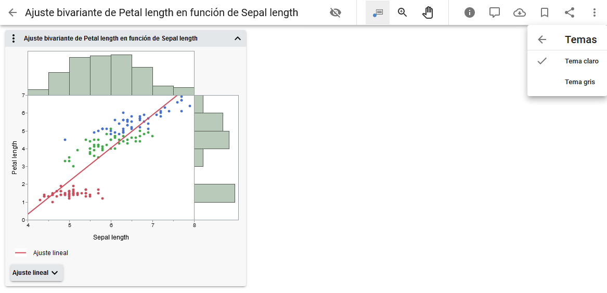This screenshot has height=293, width=607.
Task: Collapse the Ajuste bivariante panel
Action: [238, 38]
